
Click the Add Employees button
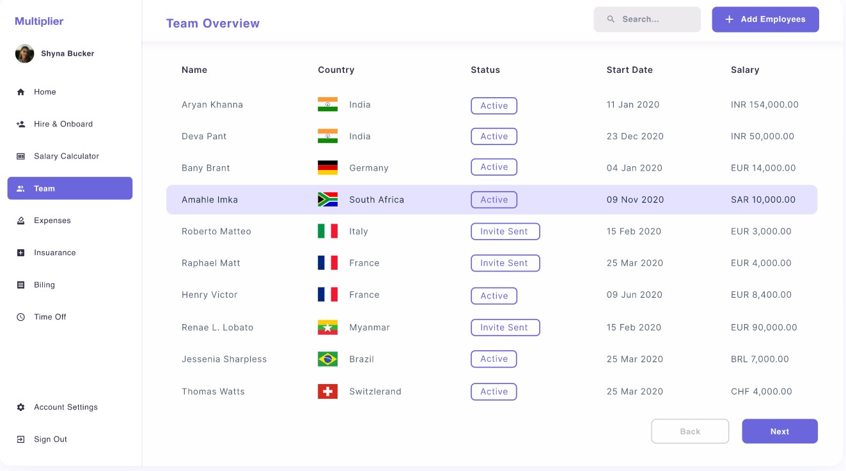pos(765,19)
